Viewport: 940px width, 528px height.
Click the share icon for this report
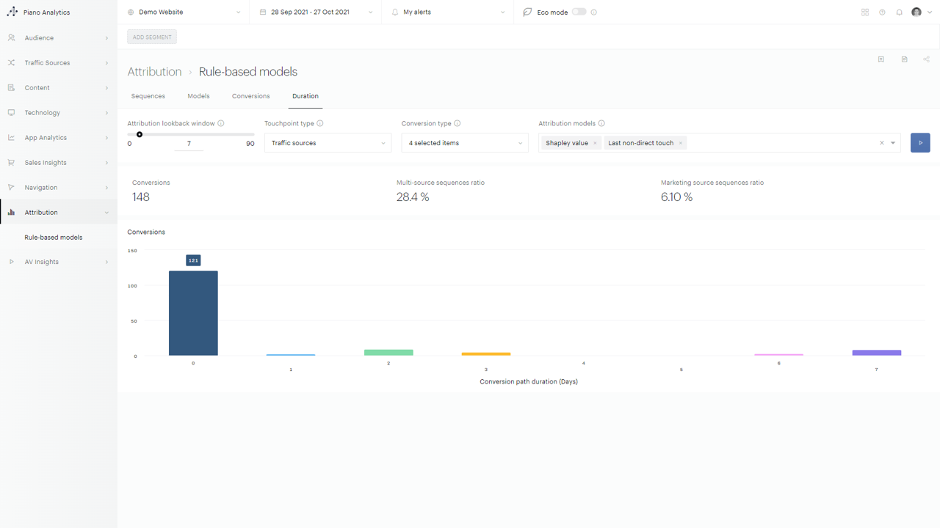tap(927, 59)
